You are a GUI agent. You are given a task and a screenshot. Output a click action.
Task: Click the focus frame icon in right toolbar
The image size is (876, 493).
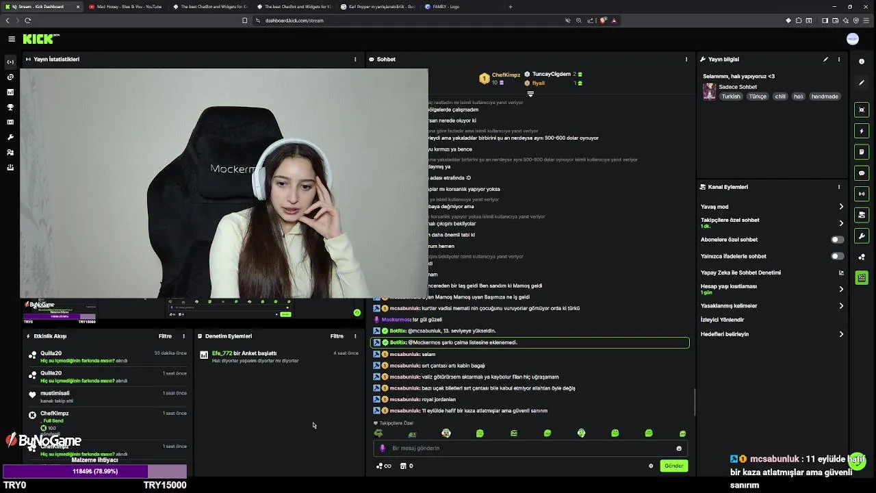[862, 110]
